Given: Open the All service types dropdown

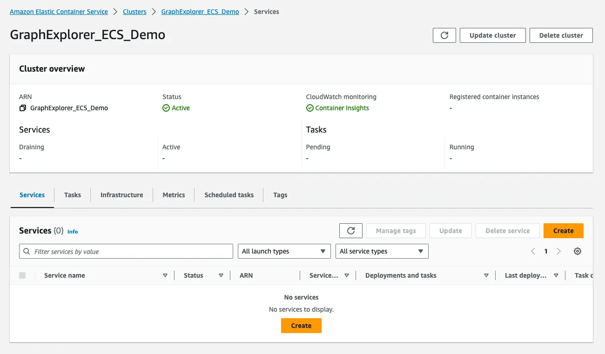Looking at the screenshot, I should coord(382,251).
